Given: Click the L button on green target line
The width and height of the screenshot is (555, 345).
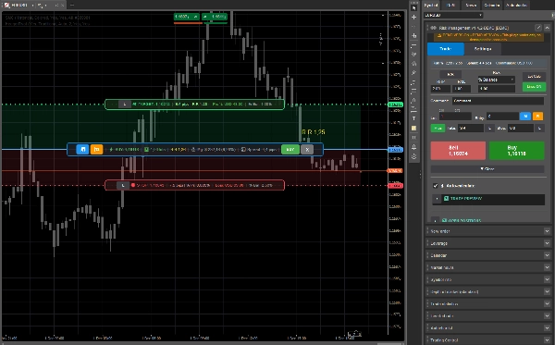Looking at the screenshot, I should [124, 105].
